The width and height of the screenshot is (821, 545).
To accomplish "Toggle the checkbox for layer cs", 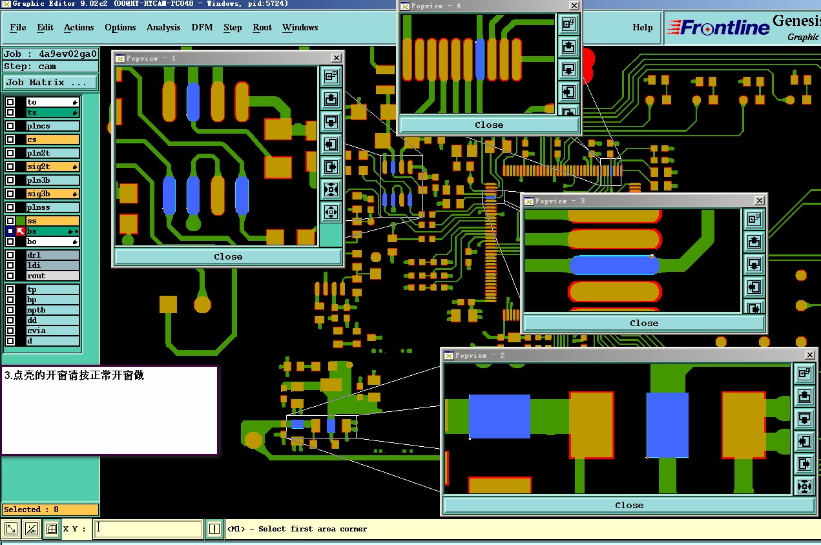I will 10,139.
